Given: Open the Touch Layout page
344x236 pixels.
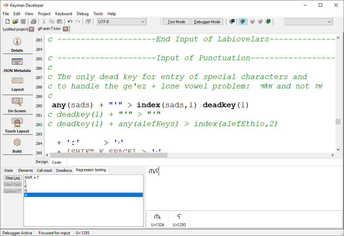Looking at the screenshot, I should (x=18, y=125).
